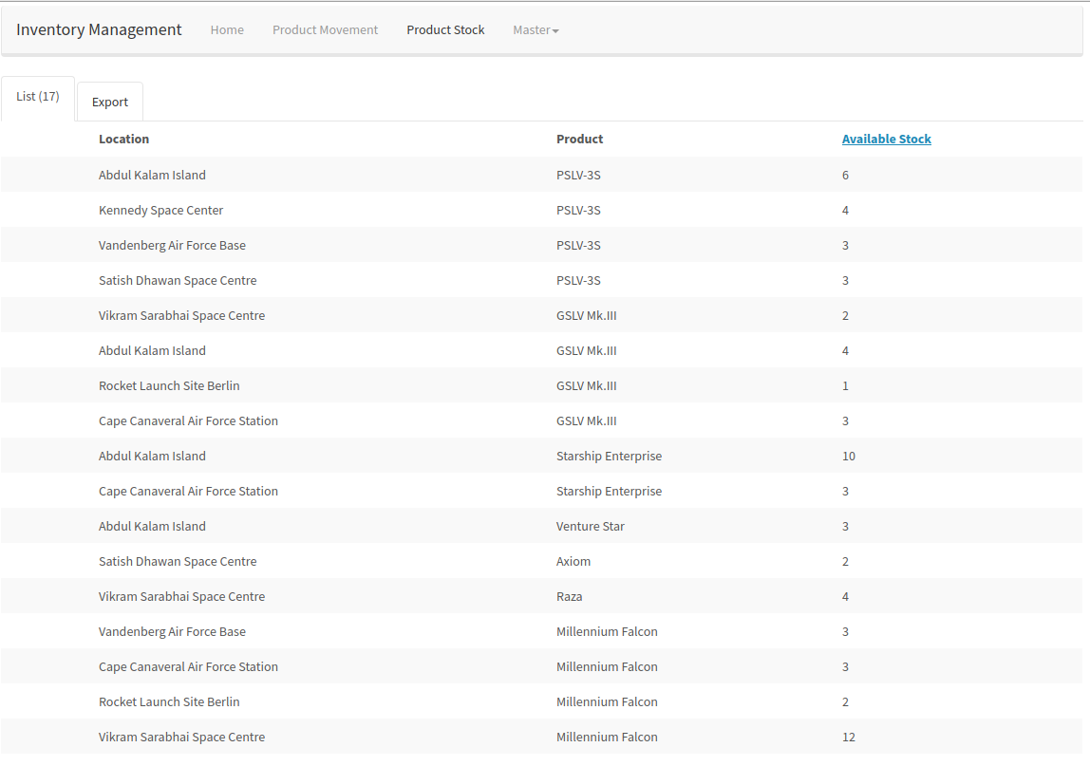This screenshot has width=1090, height=766.
Task: Click Rocket Launch Site Berlin in GSLV Mk.III row
Action: click(x=169, y=385)
